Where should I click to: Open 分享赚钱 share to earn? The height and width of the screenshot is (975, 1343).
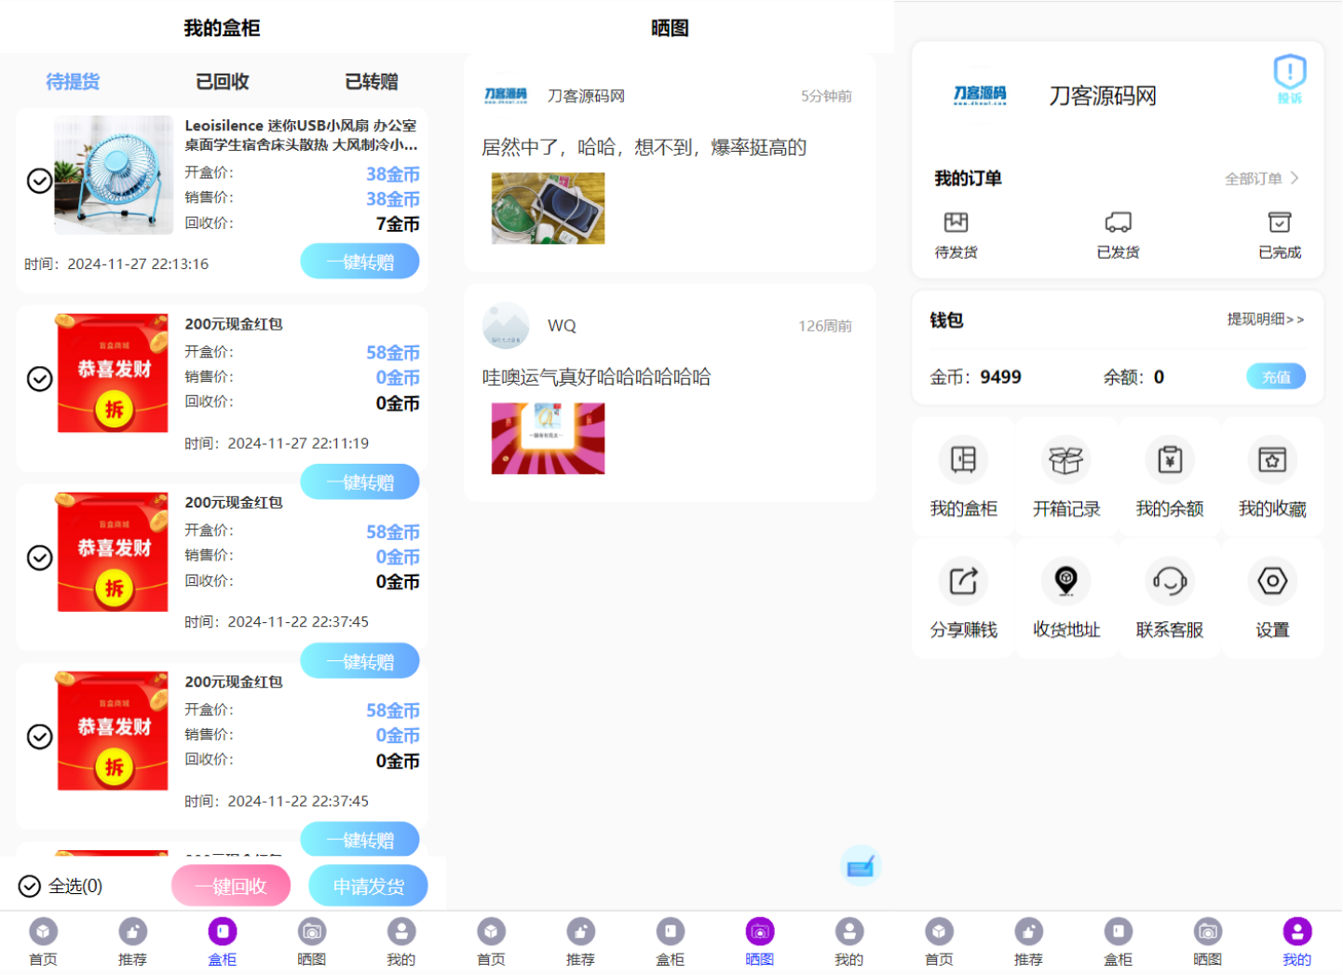pyautogui.click(x=963, y=599)
